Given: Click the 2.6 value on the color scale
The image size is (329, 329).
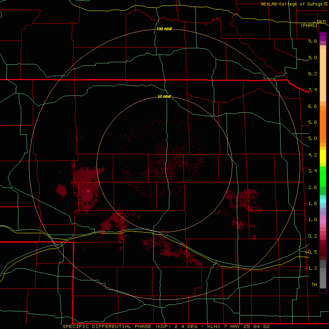Looking at the screenshot, I should tap(313, 188).
